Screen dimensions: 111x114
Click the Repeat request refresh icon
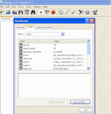click(x=61, y=12)
